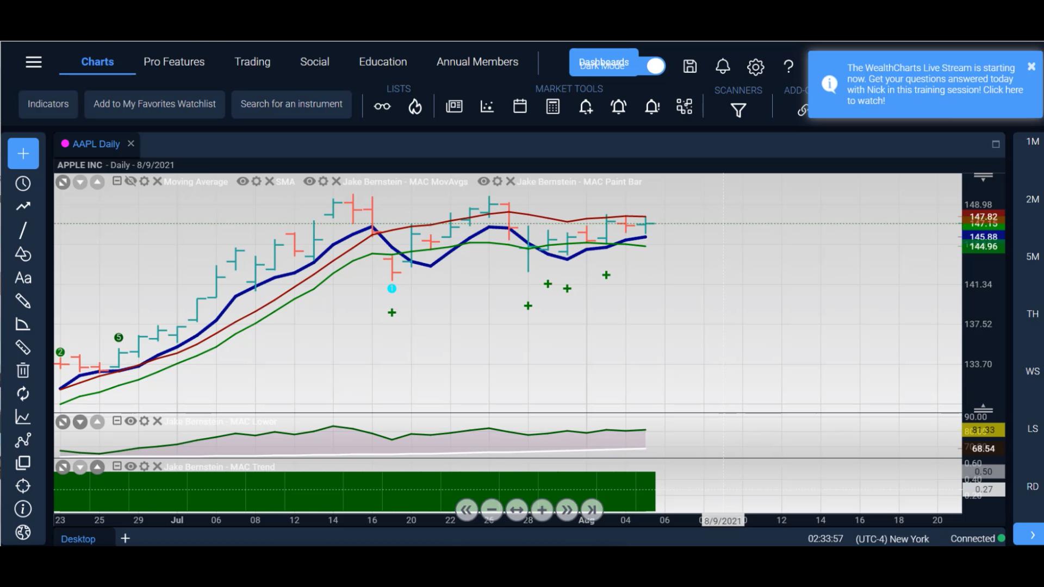Remove the MAC MovAvgs indicator

coord(336,181)
